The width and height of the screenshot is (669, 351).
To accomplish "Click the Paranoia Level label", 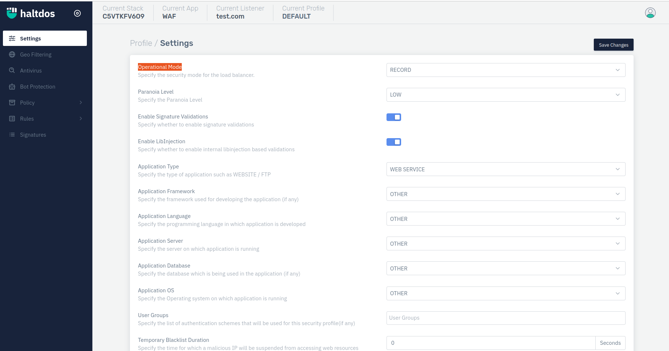I will (155, 92).
